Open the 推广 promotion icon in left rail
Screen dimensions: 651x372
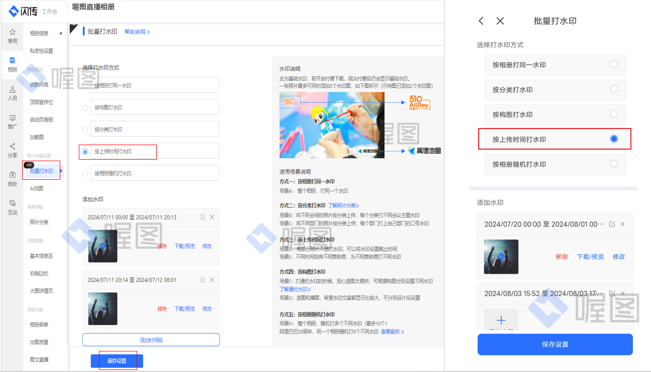[x=13, y=118]
